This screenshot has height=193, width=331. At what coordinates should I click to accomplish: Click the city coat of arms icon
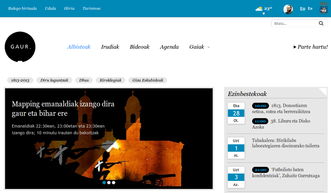click(x=323, y=8)
